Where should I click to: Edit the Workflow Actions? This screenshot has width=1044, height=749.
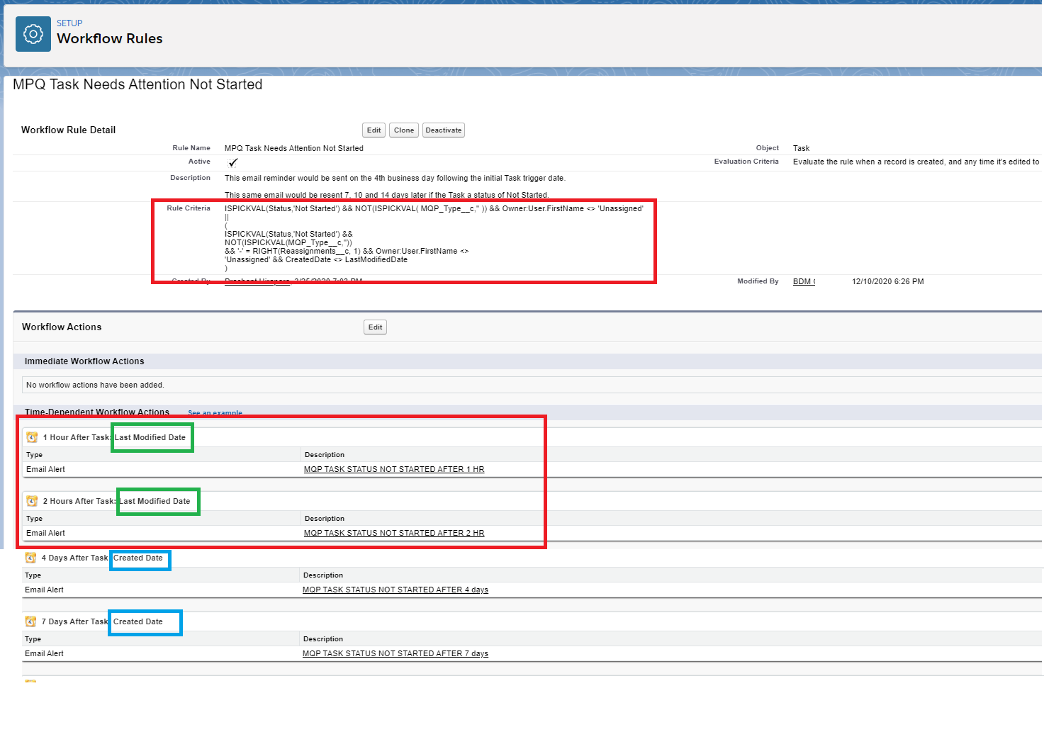[376, 327]
